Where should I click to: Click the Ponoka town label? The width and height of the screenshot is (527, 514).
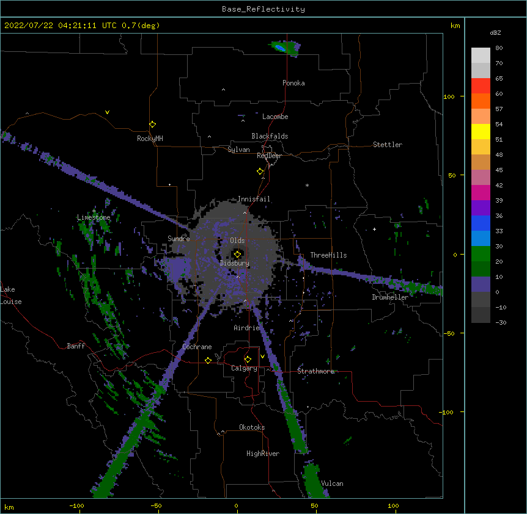293,83
